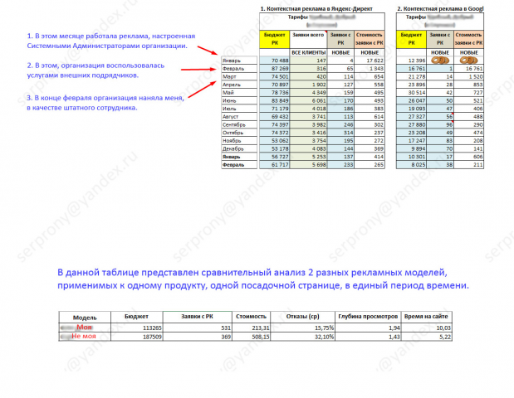This screenshot has height=398, width=514.
Task: Select the 'ВСЕ КЛИЕНТЫ' subheader cell
Action: click(308, 52)
